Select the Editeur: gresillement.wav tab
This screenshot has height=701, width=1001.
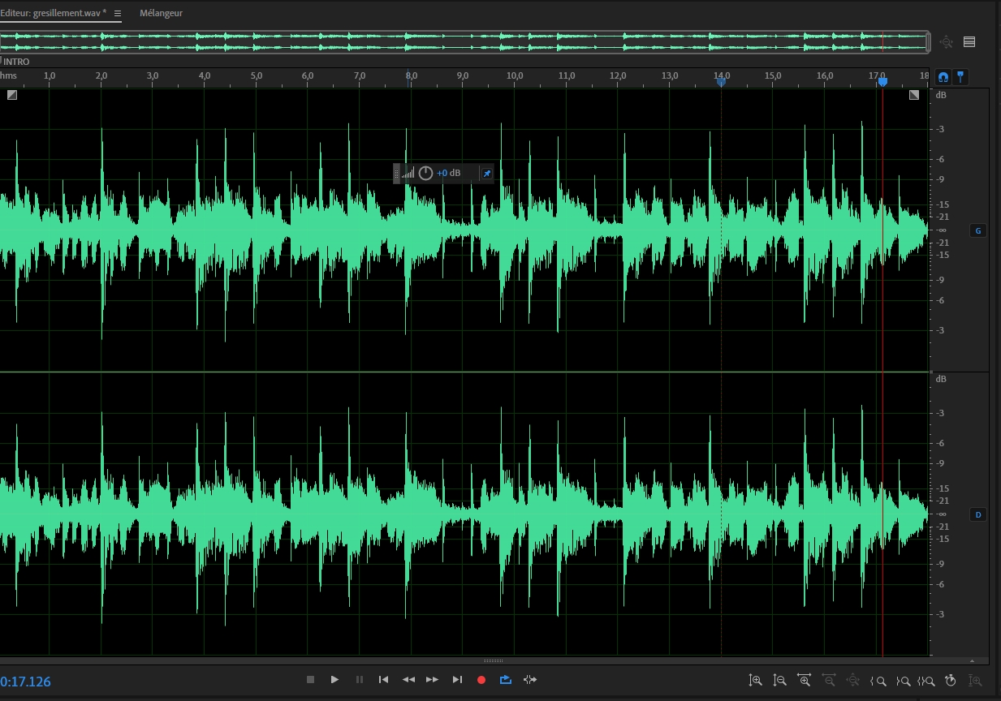(x=54, y=14)
